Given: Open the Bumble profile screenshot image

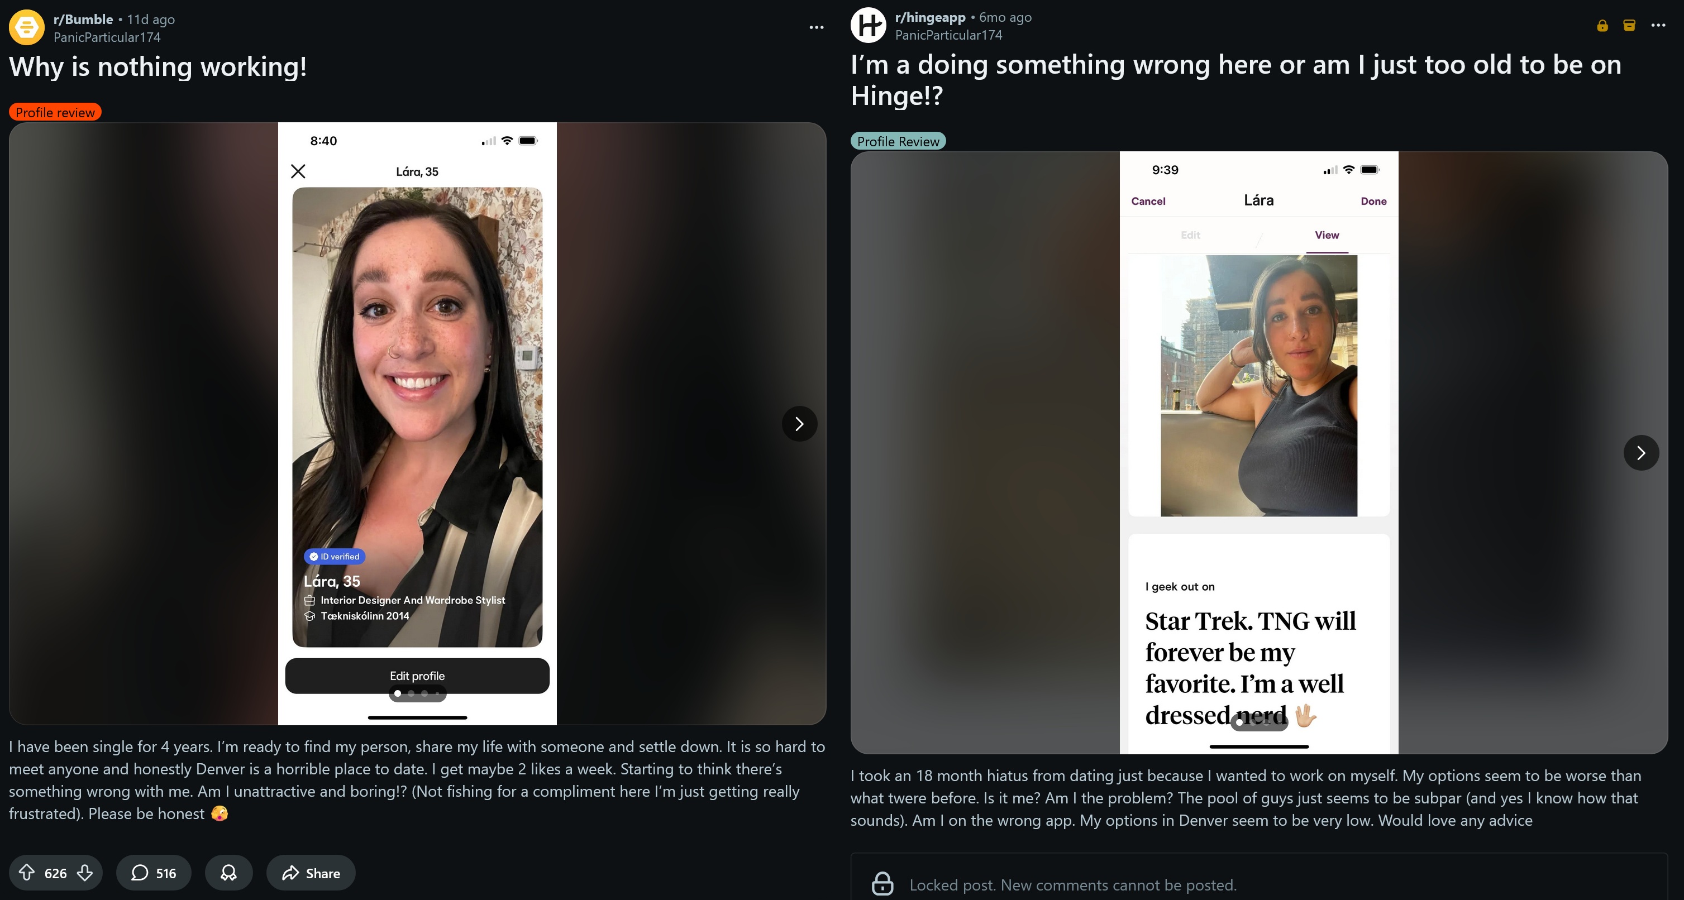Looking at the screenshot, I should [417, 424].
